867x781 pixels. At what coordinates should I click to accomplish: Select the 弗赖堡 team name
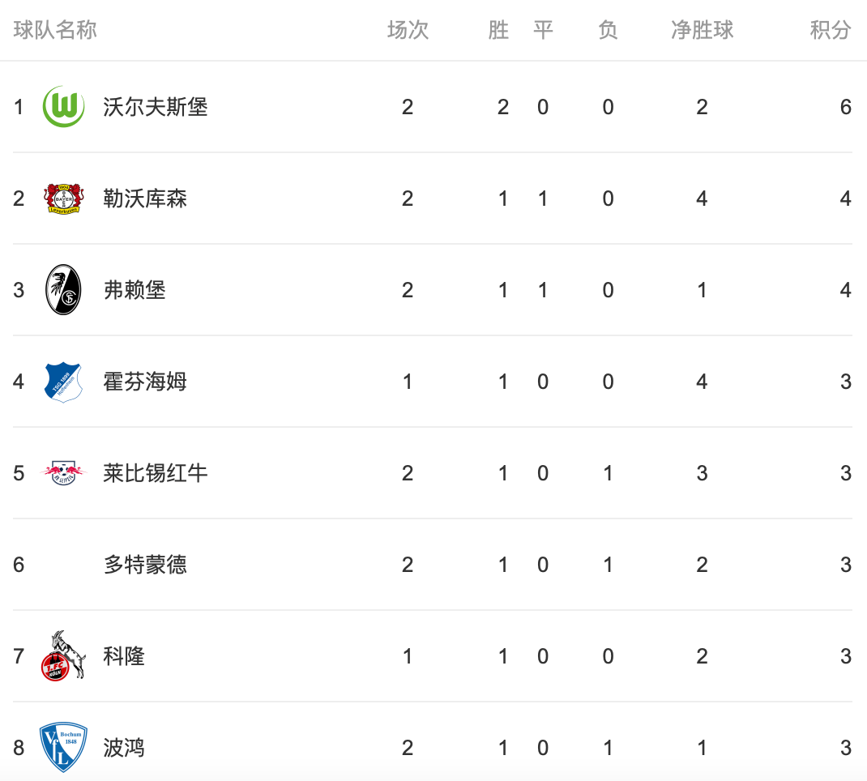coord(135,290)
